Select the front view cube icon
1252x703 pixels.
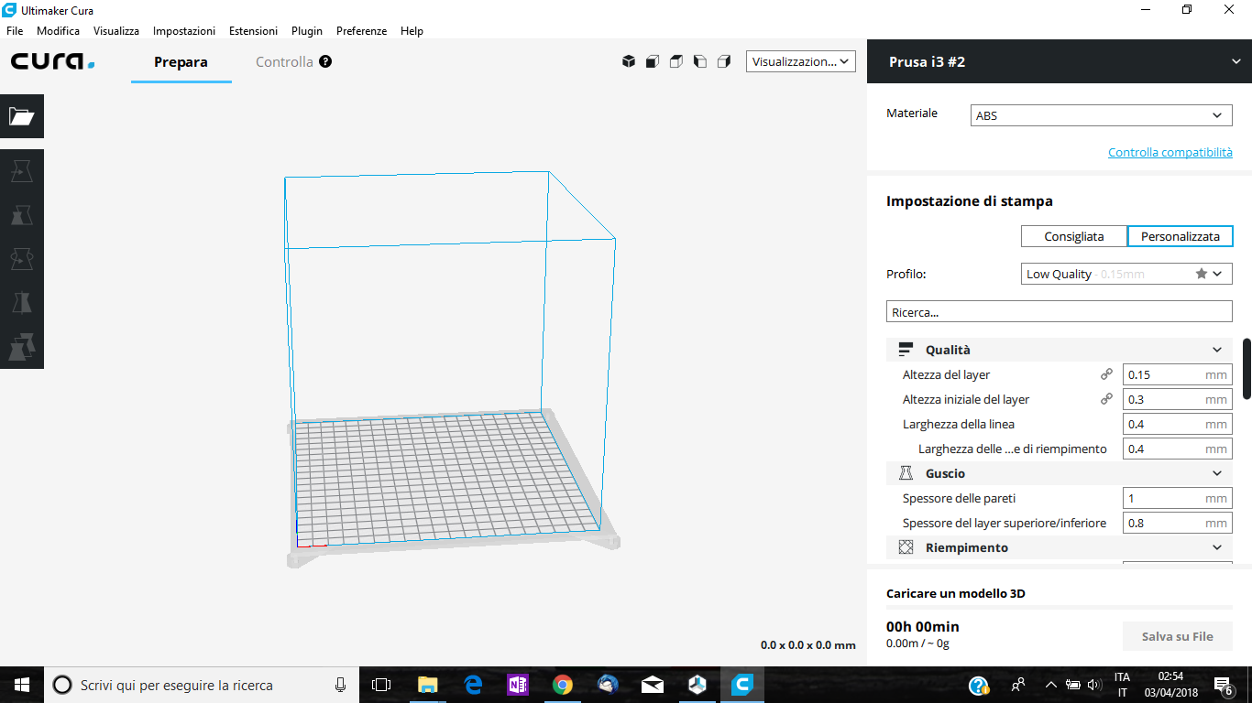[653, 61]
